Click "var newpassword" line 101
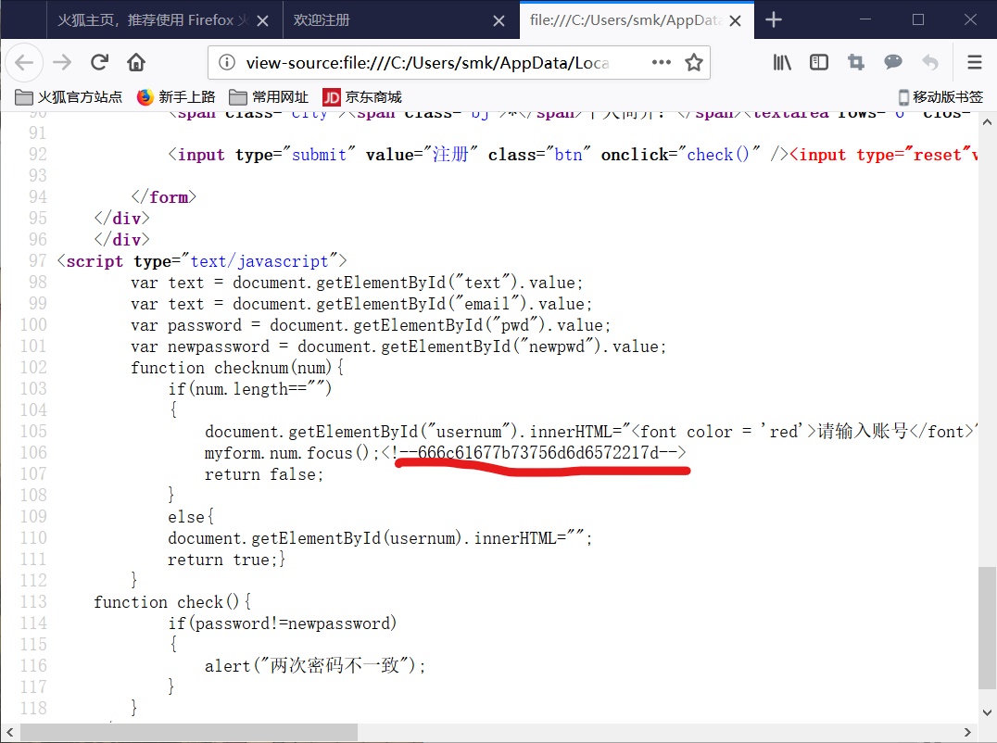Image resolution: width=997 pixels, height=743 pixels. pos(398,346)
